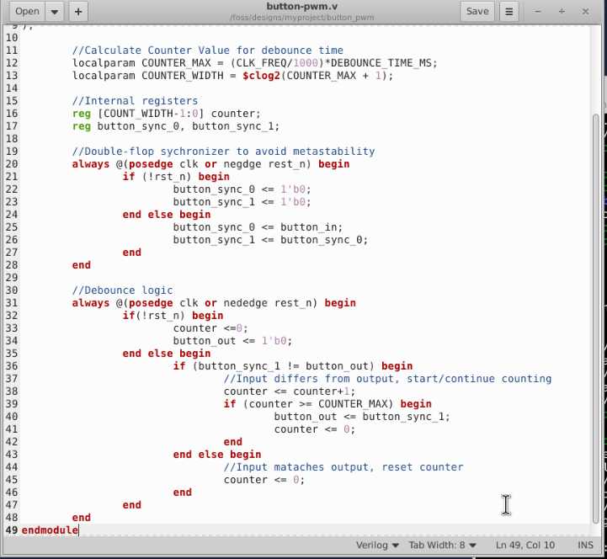Viewport: 607px width, 559px height.
Task: Expand the recent files arrow beside Open
Action: (55, 11)
